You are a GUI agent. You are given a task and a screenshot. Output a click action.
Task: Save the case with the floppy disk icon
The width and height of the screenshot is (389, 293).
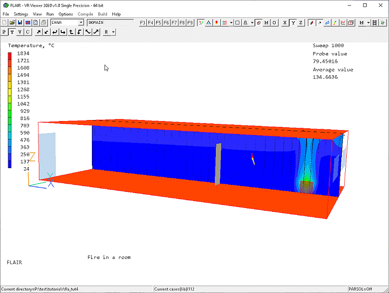click(20, 22)
